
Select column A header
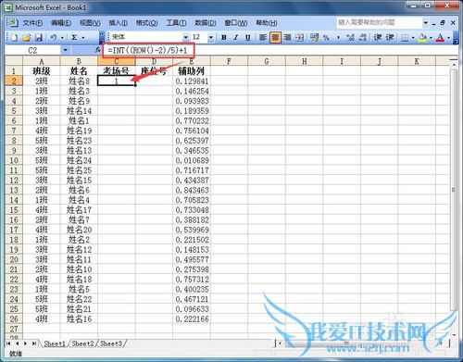click(42, 61)
